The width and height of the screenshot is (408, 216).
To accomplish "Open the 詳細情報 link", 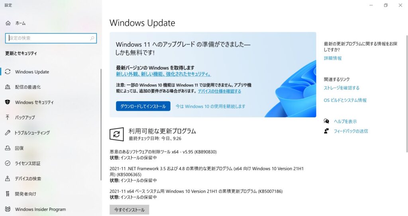I will [333, 58].
